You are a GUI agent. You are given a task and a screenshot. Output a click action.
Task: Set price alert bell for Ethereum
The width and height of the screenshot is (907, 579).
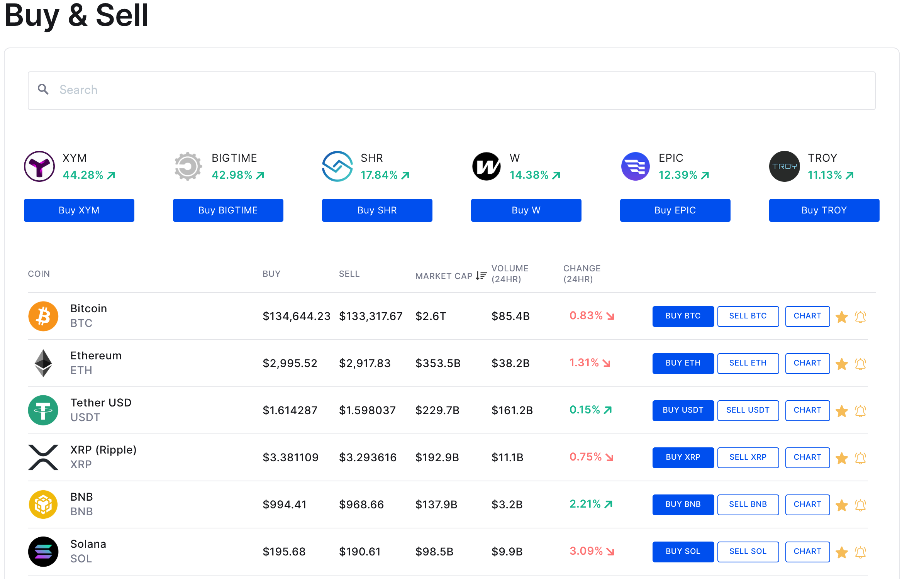point(860,364)
